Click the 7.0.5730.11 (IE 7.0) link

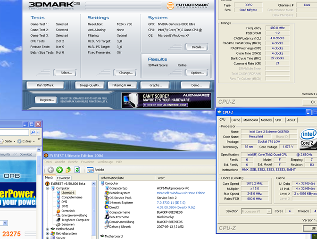pos(171,203)
